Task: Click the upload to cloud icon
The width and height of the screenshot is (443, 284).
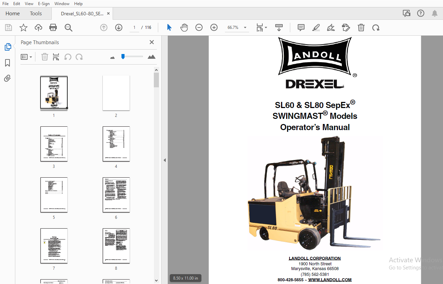Action: (38, 28)
